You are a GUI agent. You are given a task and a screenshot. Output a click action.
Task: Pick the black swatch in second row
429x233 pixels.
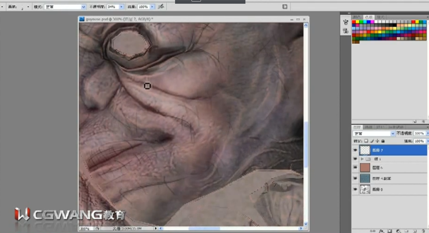[x=395, y=25]
